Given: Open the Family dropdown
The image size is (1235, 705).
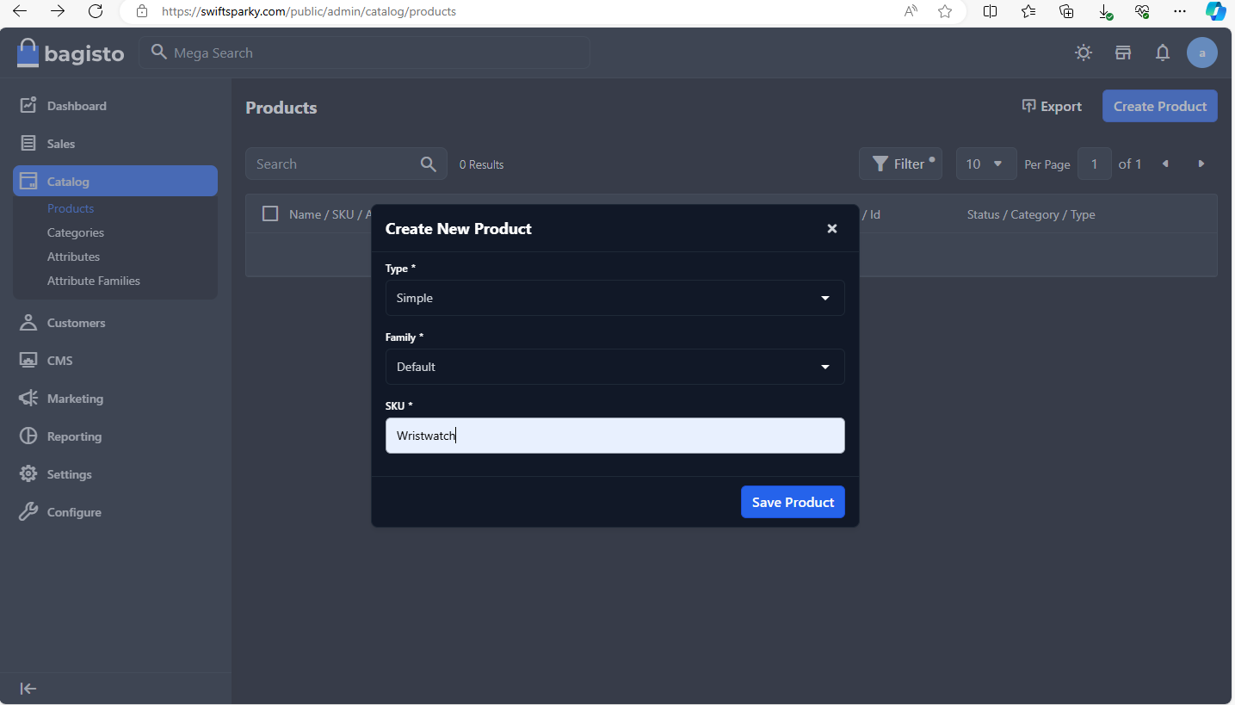Looking at the screenshot, I should (x=614, y=367).
